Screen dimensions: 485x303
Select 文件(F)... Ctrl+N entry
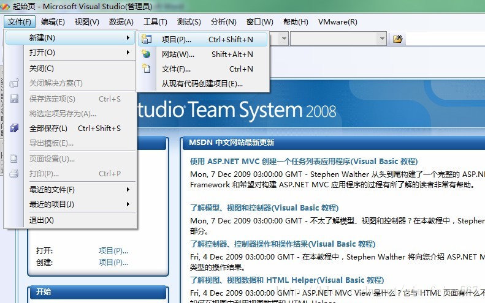(203, 69)
